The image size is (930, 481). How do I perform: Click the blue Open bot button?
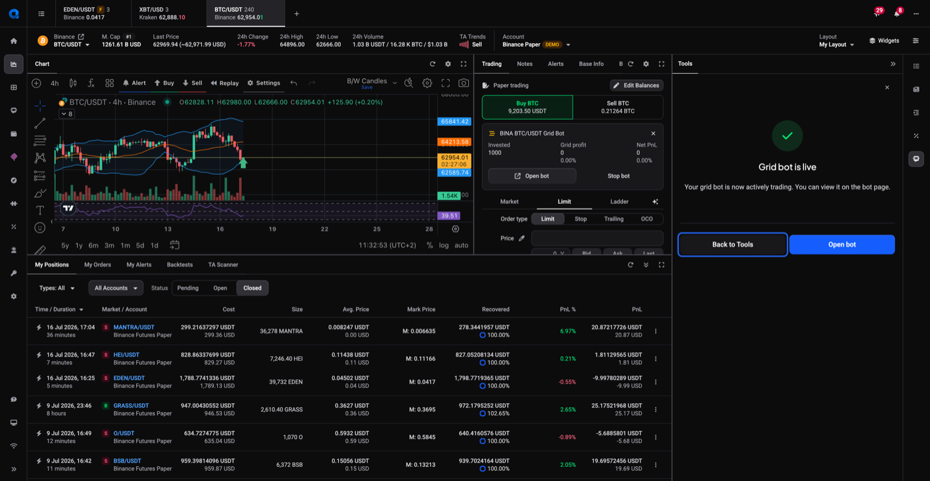(x=842, y=244)
